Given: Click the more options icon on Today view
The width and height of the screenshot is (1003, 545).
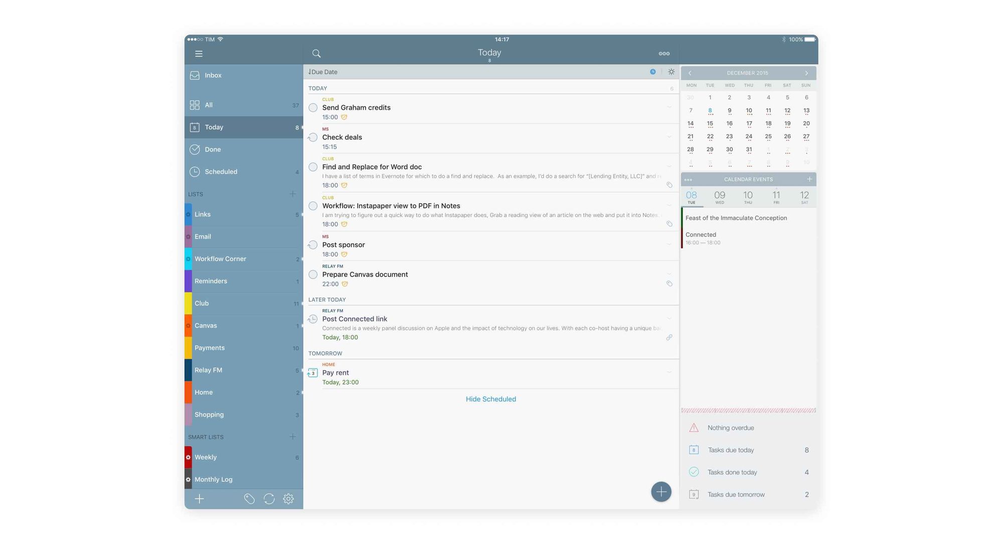Looking at the screenshot, I should [664, 54].
